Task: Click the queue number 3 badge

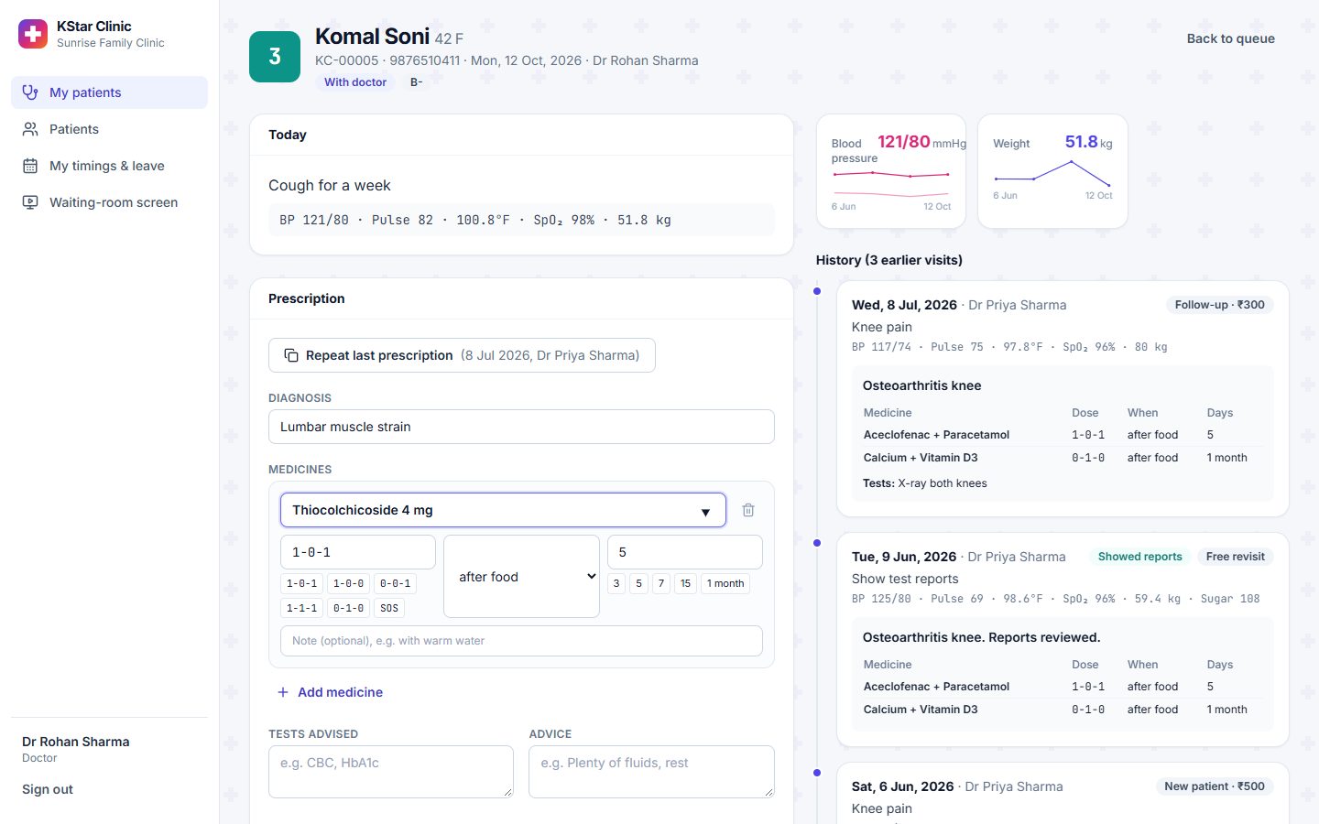Action: (275, 57)
